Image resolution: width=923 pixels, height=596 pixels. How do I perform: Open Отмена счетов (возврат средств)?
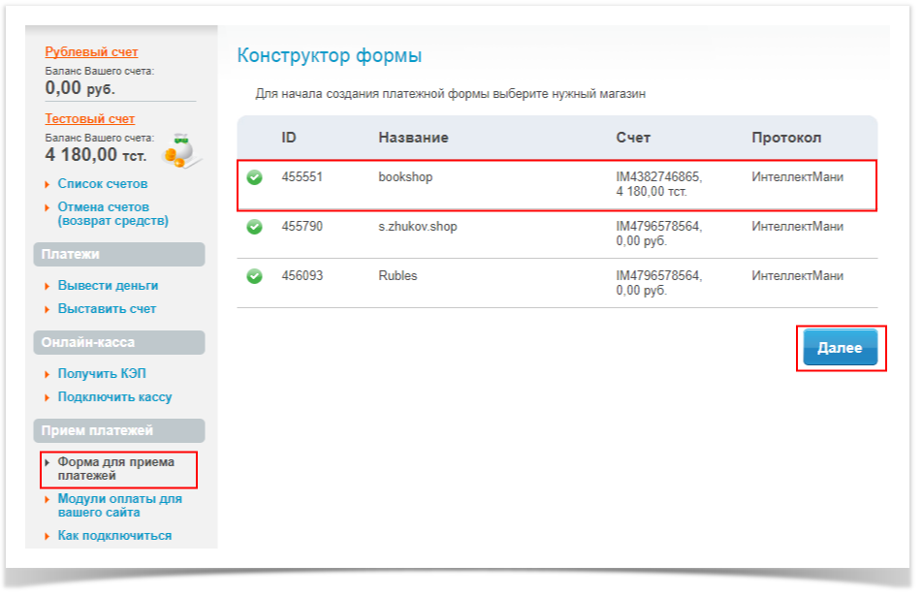click(x=113, y=213)
